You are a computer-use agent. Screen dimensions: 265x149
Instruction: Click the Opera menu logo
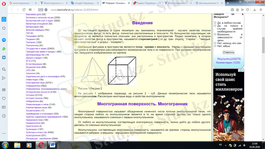[4, 3]
